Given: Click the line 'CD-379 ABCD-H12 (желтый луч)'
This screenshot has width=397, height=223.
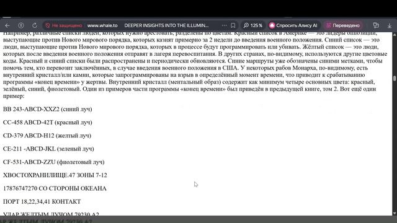Looking at the screenshot, I should click(x=47, y=136).
